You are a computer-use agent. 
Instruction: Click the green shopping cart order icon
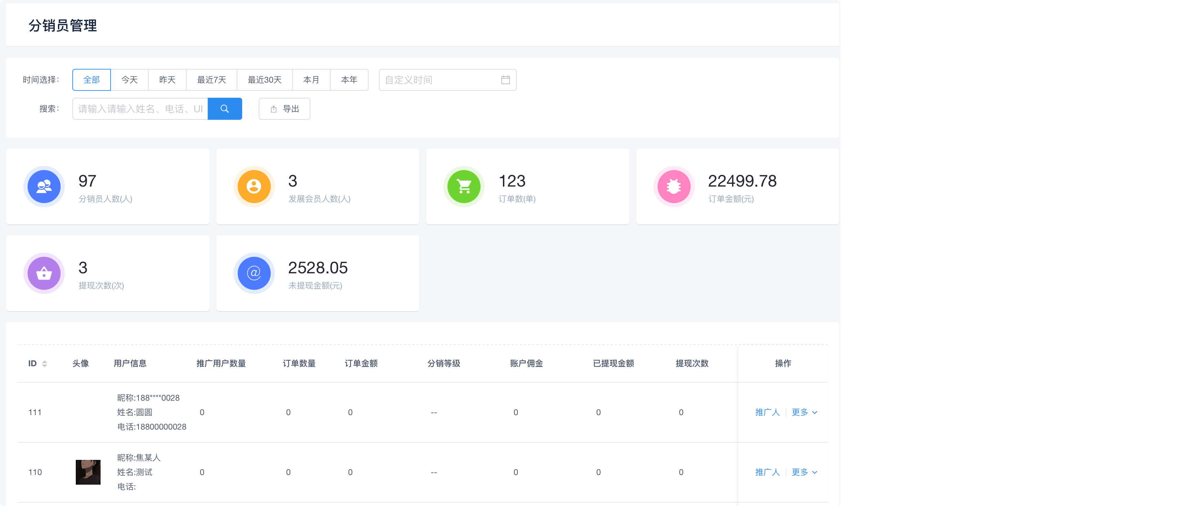tap(464, 187)
